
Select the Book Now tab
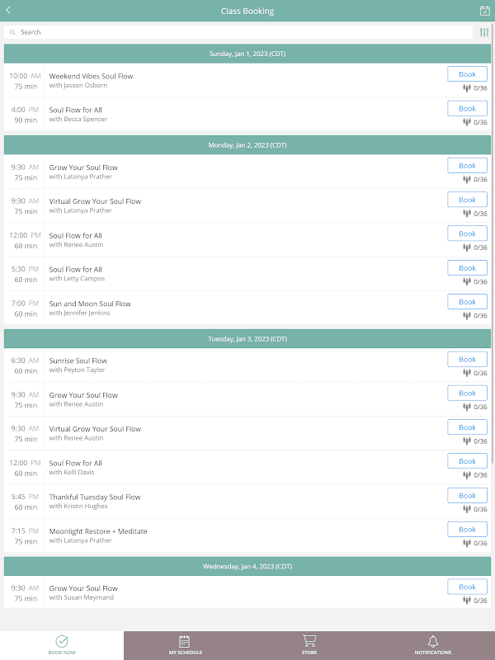(62, 644)
